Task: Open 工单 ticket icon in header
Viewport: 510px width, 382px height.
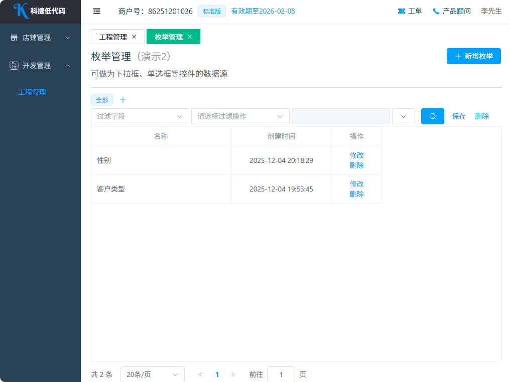Action: tap(402, 11)
